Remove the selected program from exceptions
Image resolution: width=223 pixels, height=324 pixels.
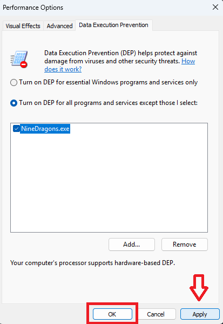coord(185,244)
